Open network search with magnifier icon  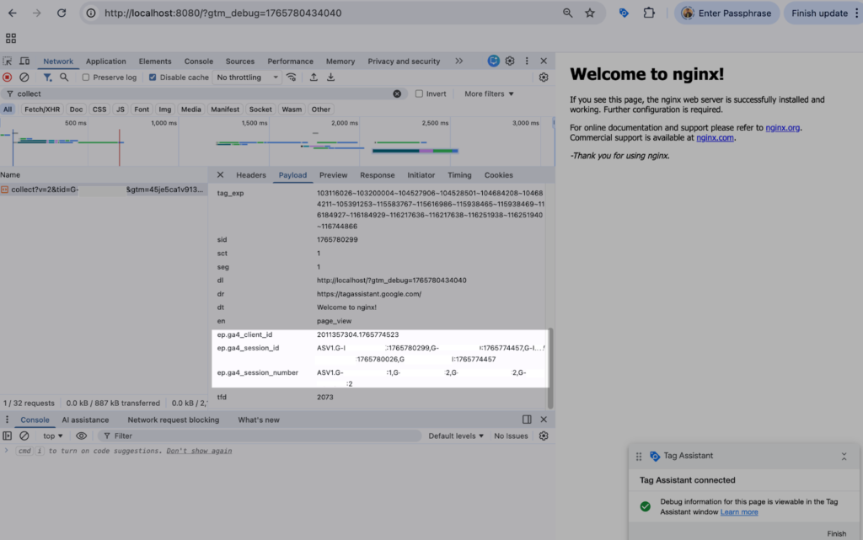(64, 78)
